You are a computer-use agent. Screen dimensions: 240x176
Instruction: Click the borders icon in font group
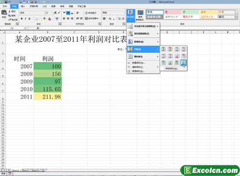(36, 19)
